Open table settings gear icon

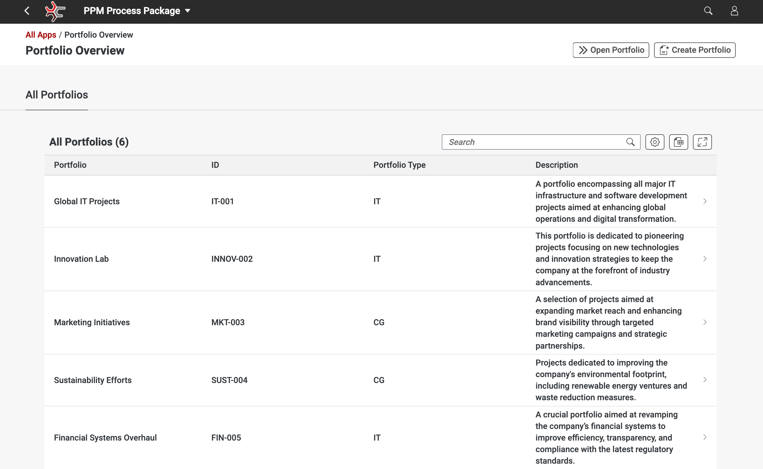(655, 142)
